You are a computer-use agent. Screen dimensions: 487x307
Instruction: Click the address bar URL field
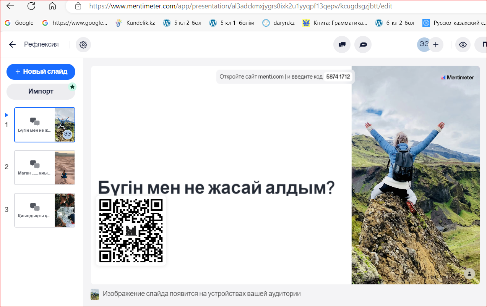[241, 6]
